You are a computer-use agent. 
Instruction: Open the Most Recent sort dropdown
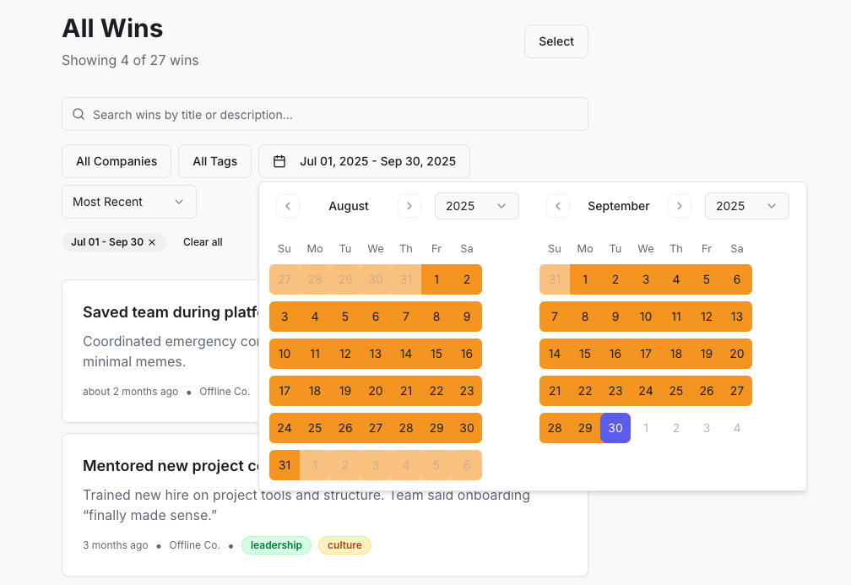point(128,202)
